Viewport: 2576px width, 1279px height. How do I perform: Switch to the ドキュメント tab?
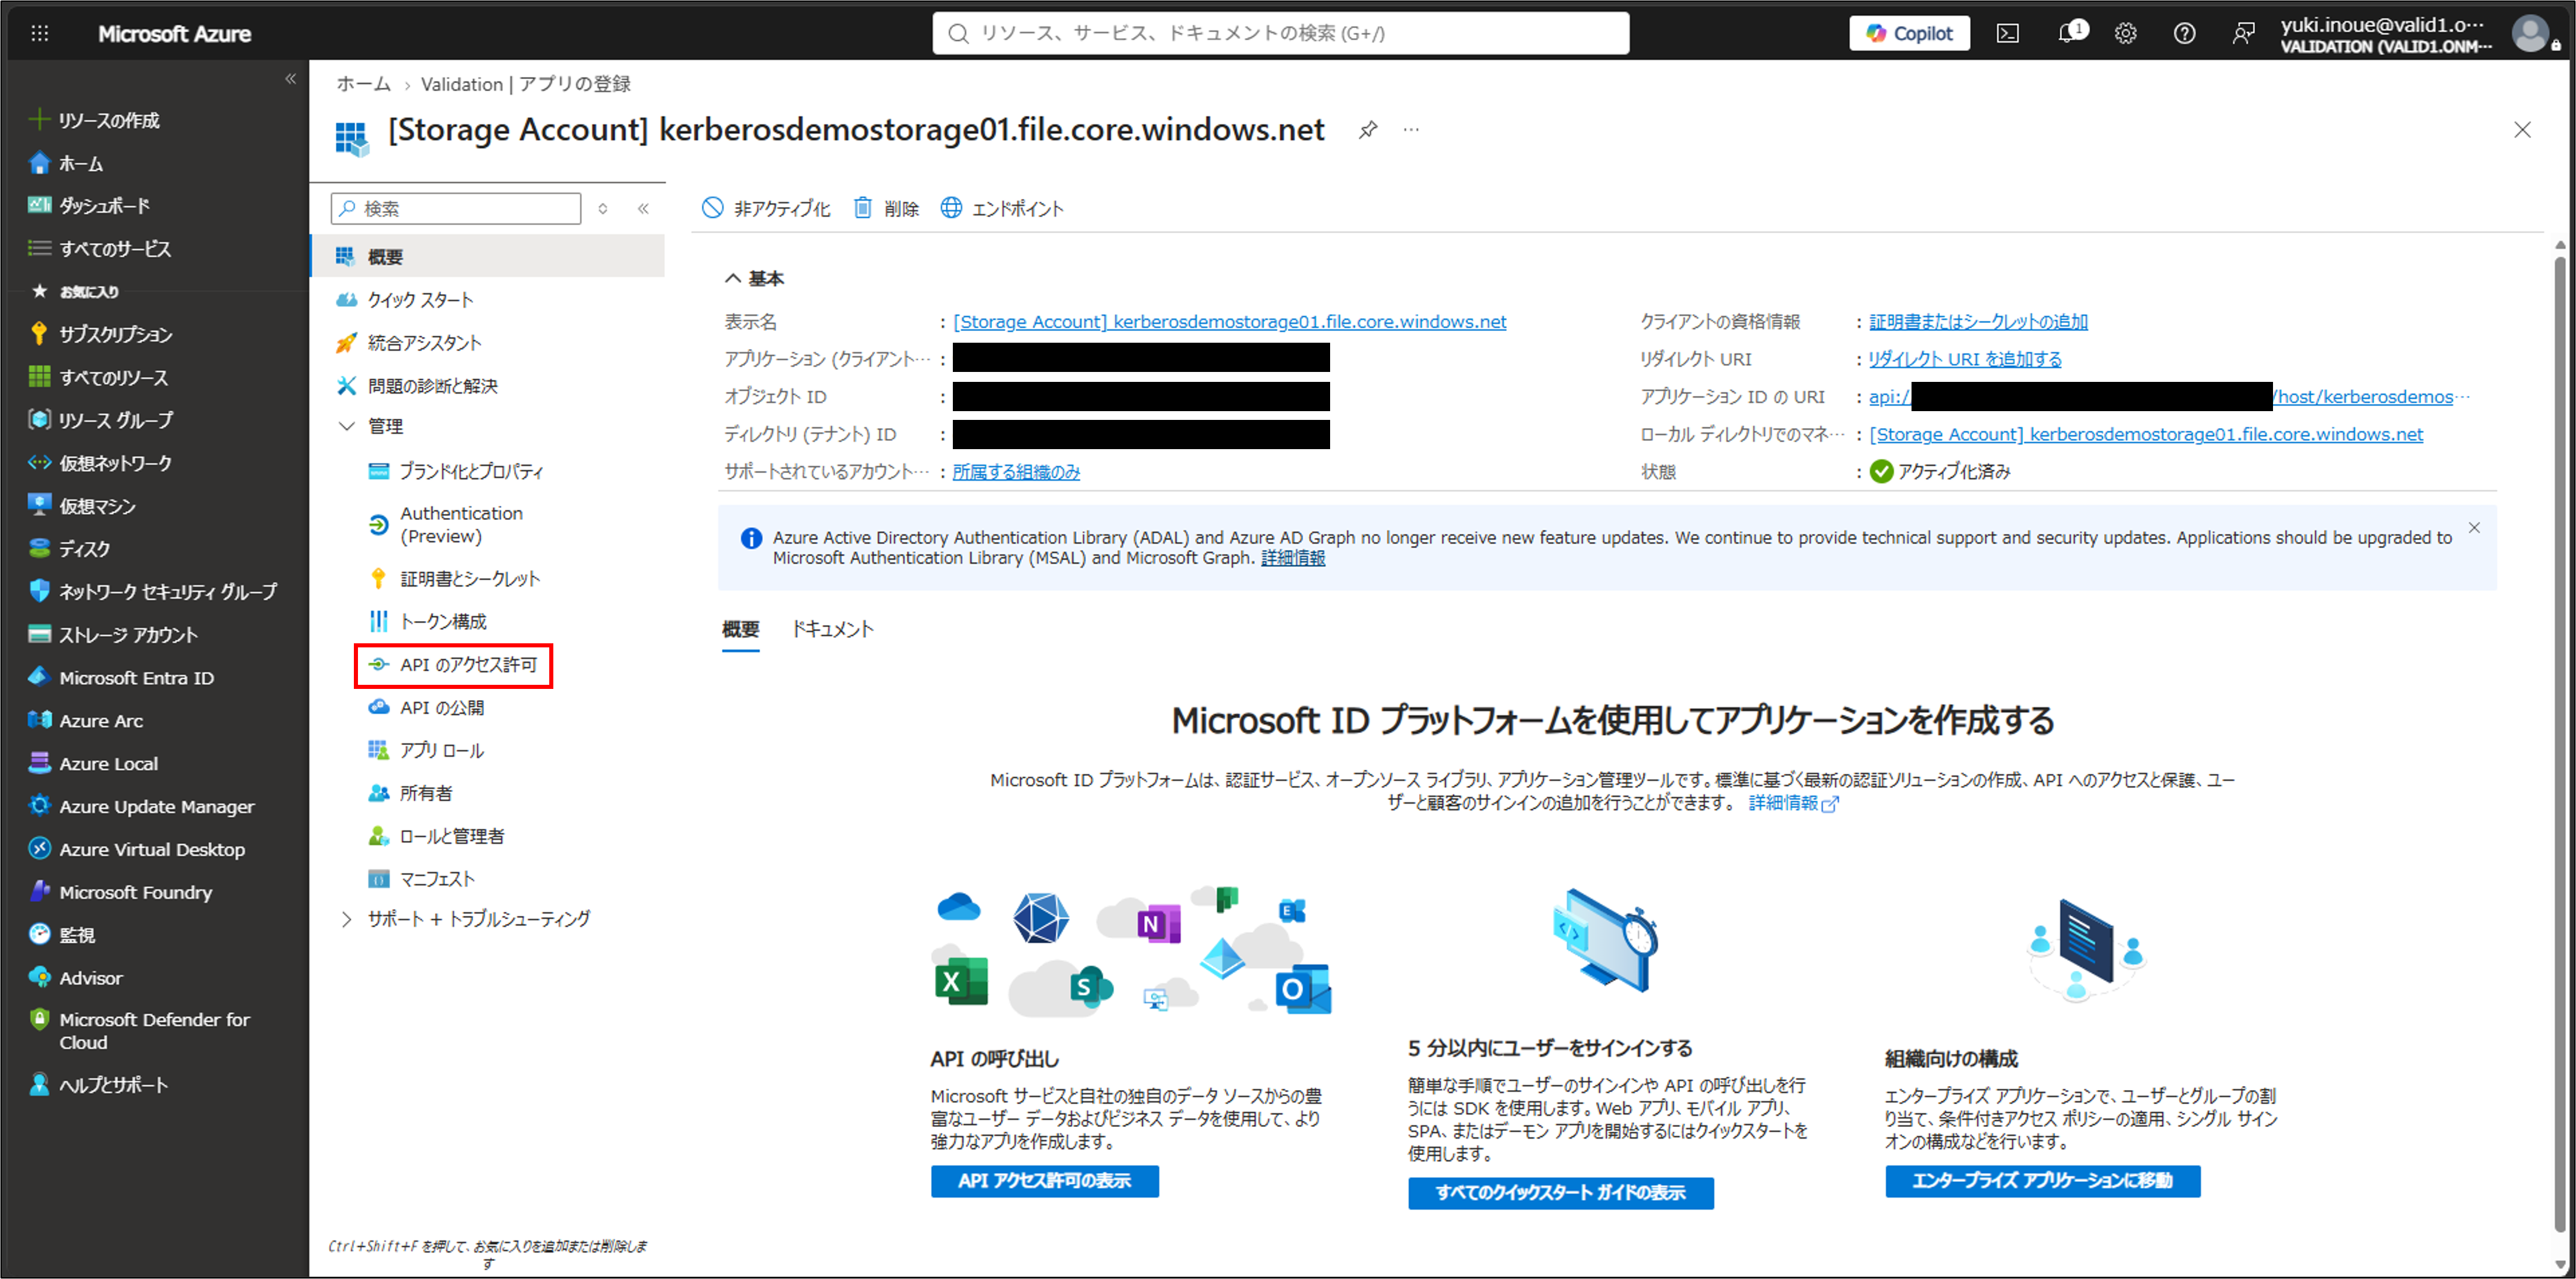832,629
